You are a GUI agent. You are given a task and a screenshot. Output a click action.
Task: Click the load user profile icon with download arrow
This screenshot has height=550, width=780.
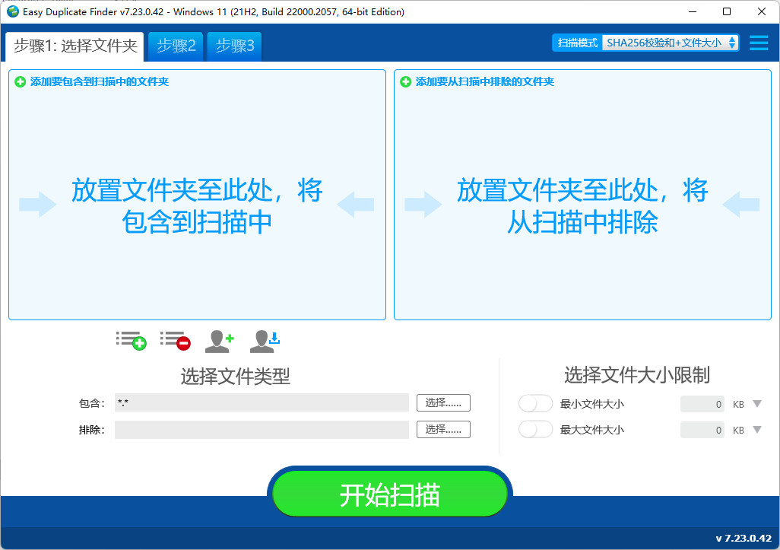click(265, 342)
